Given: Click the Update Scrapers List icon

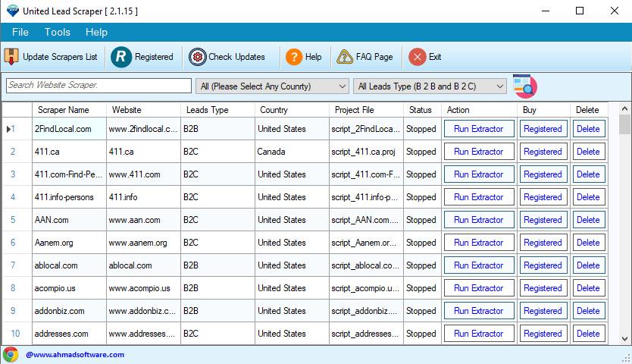Looking at the screenshot, I should (12, 57).
